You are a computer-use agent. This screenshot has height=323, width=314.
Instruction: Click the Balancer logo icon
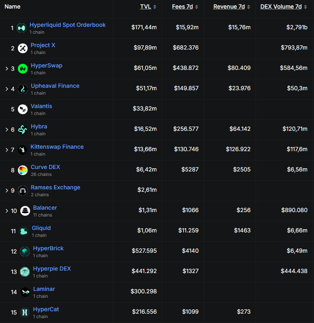25,211
